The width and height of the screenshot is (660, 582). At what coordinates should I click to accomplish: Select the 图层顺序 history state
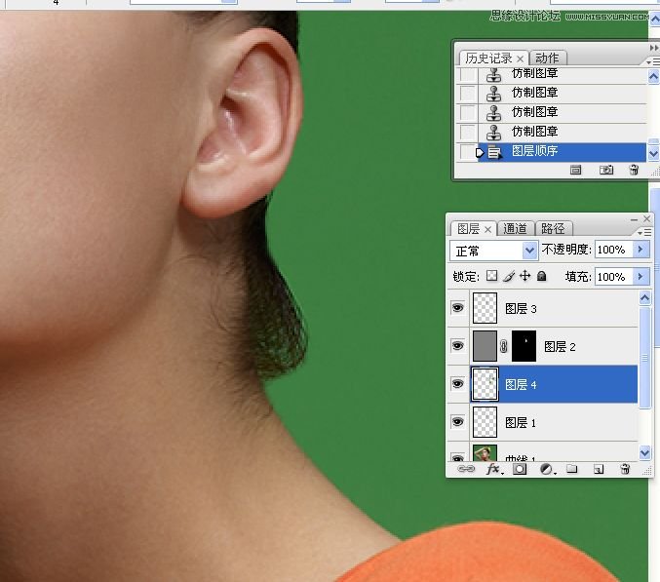pos(562,151)
